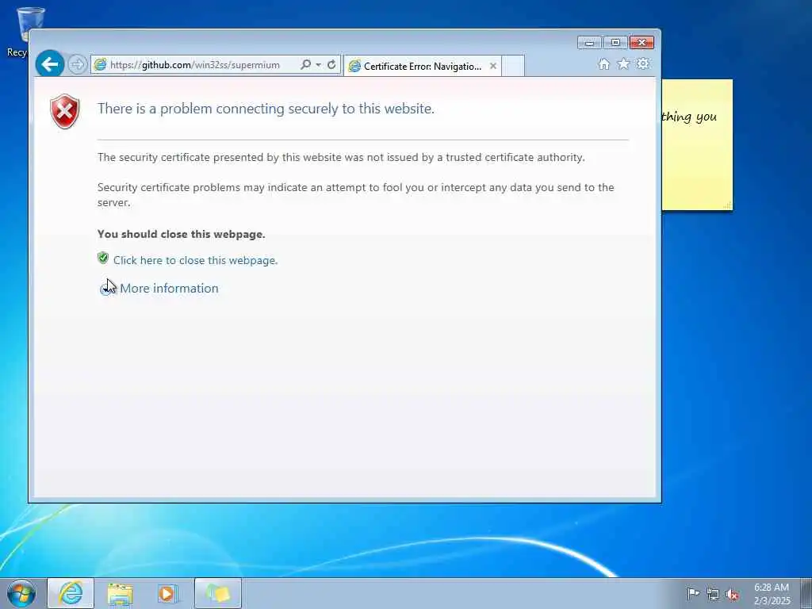Viewport: 812px width, 609px height.
Task: Click the IE page icon in address bar
Action: pos(100,65)
